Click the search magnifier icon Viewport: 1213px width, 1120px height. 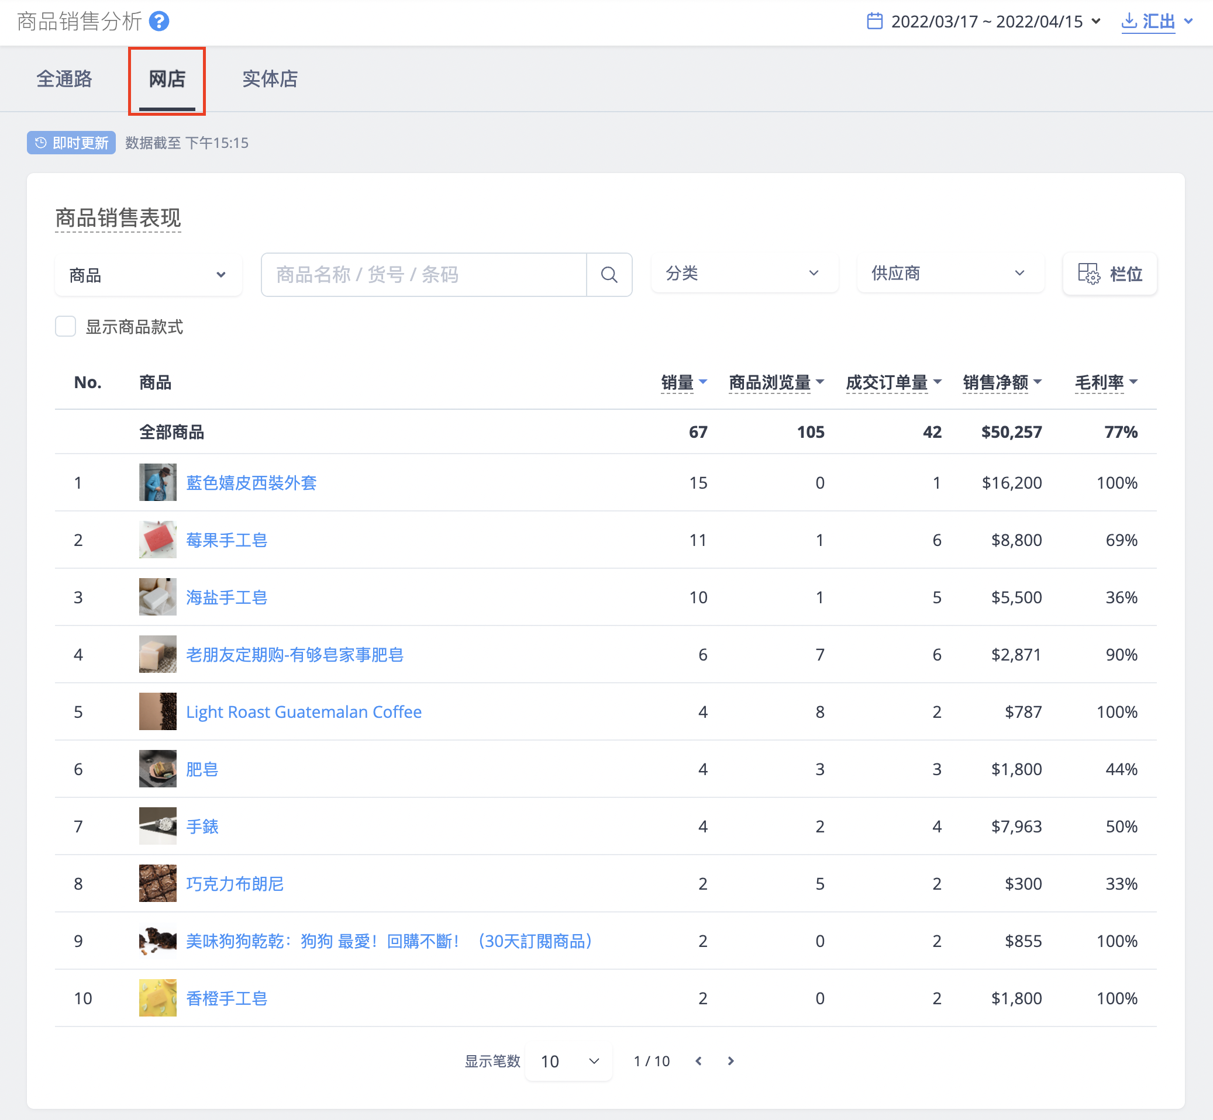pyautogui.click(x=609, y=275)
